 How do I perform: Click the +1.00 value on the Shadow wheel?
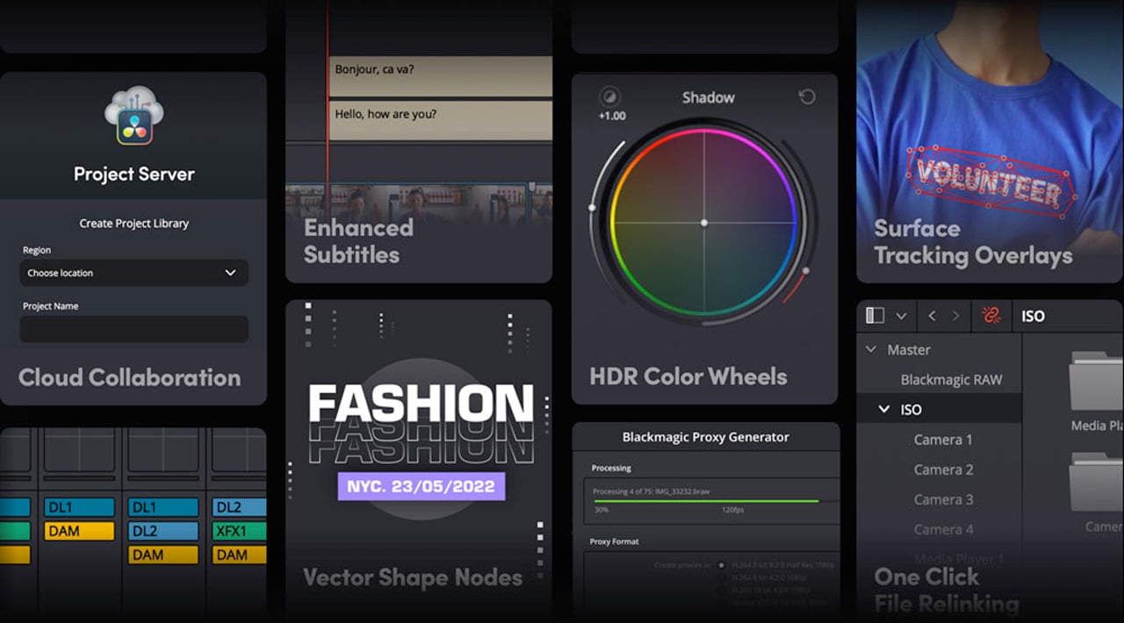click(612, 117)
